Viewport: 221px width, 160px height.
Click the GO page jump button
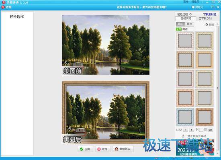pos(210,130)
